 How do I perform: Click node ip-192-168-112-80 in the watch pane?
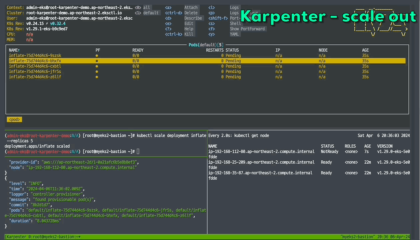point(261,151)
